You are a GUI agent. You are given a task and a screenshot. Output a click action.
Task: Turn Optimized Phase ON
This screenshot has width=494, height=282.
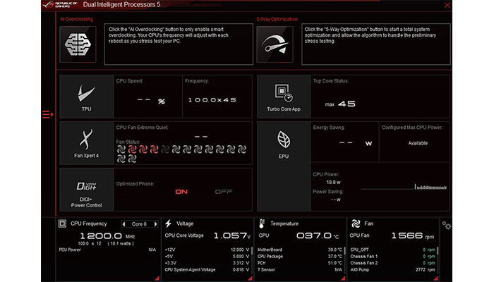point(181,192)
